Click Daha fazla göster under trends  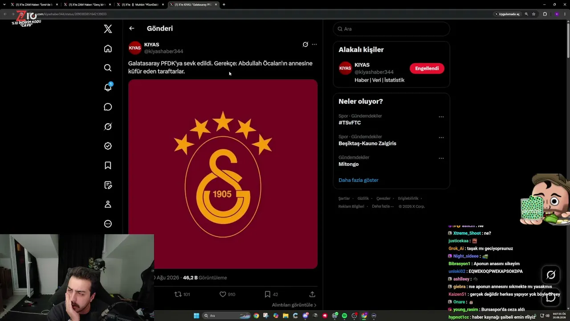pyautogui.click(x=358, y=180)
